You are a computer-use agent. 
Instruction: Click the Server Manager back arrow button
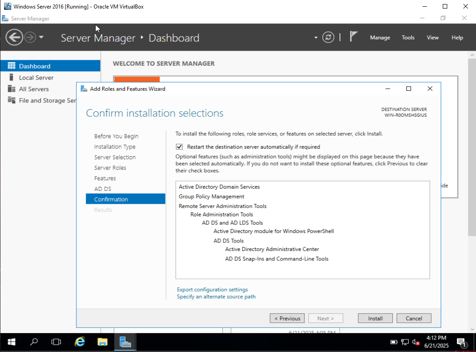tap(14, 38)
